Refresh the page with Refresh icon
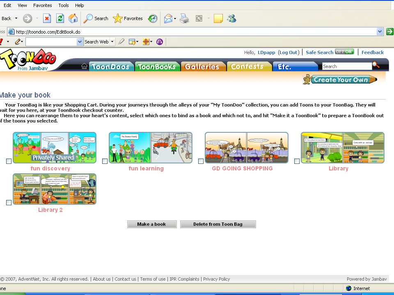 click(60, 18)
